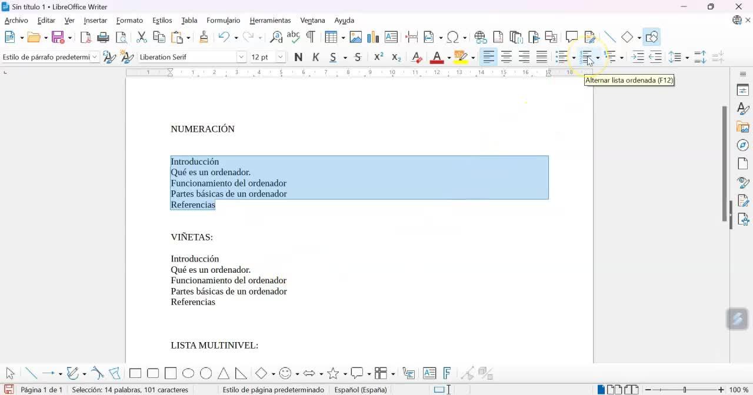Open the Insertar menu

click(x=95, y=21)
